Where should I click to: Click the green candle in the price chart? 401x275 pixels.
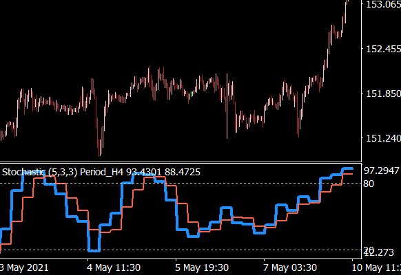pyautogui.click(x=191, y=94)
